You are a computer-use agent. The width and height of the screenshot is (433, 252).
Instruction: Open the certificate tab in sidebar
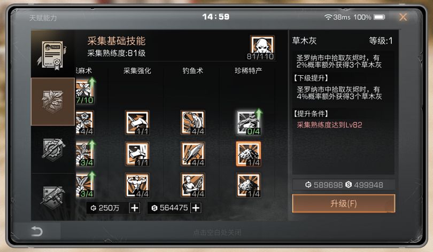53,54
